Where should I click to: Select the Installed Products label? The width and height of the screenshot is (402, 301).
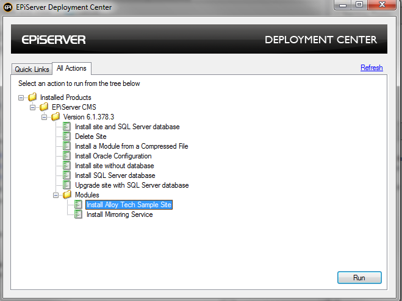click(x=66, y=97)
